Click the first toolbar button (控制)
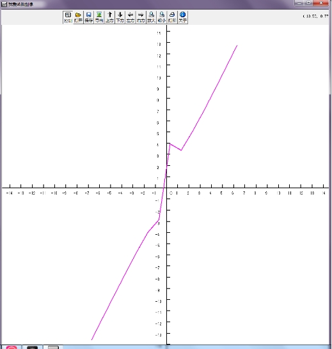Image resolution: width=332 pixels, height=349 pixels. tap(68, 17)
